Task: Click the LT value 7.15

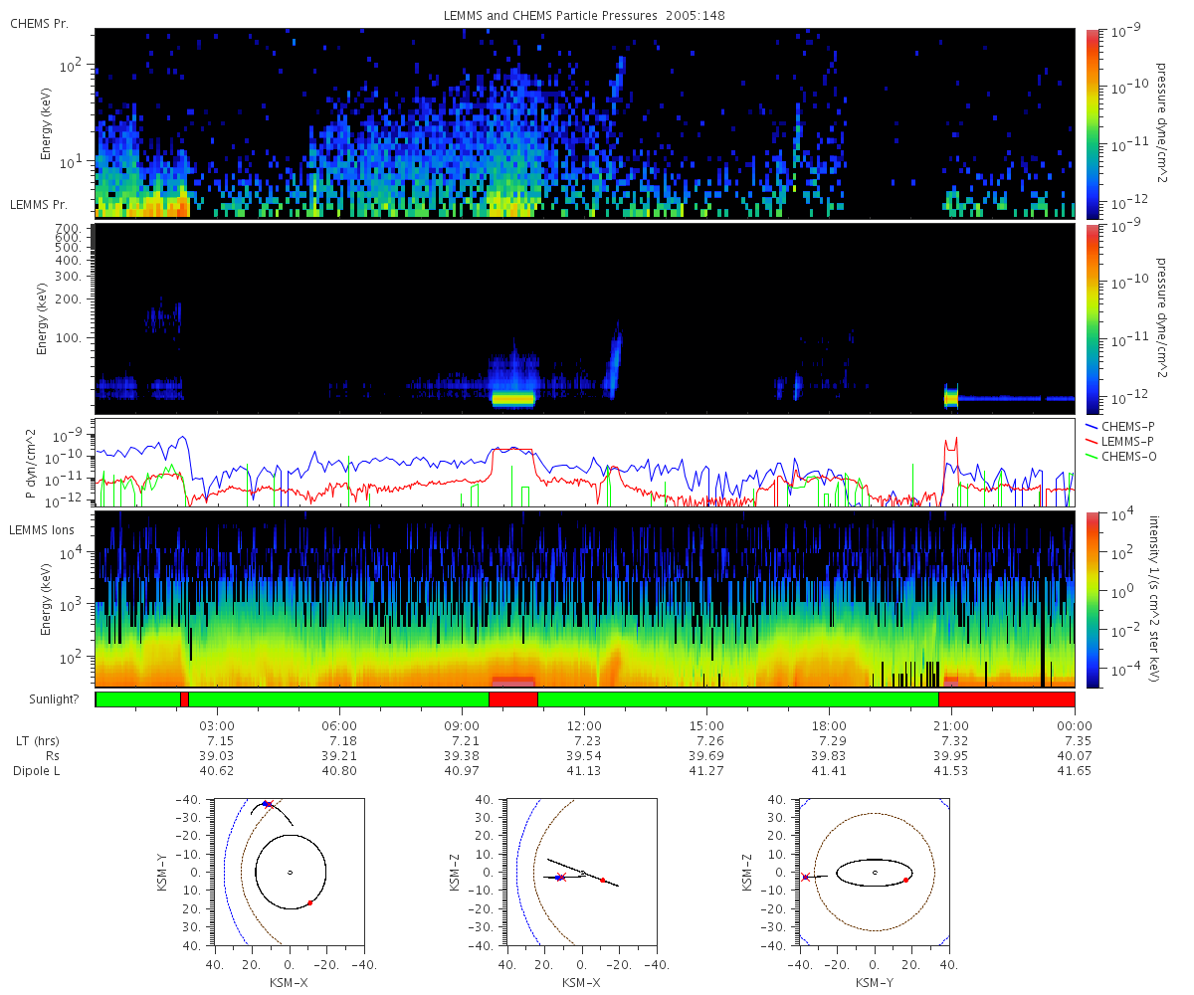Action: (x=218, y=741)
